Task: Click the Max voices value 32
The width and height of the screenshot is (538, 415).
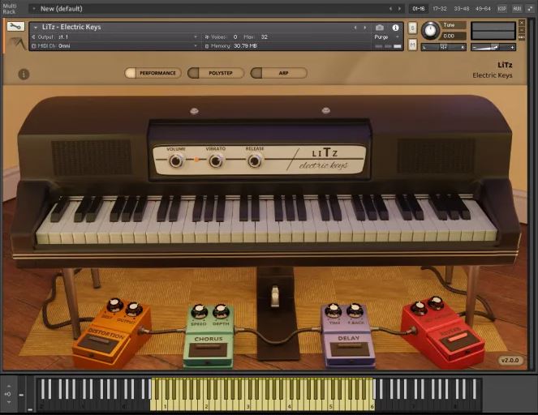Action: tap(265, 37)
